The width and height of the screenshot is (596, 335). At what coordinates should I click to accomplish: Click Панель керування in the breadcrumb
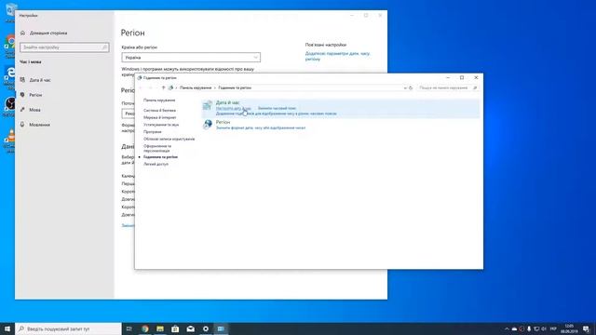point(196,87)
